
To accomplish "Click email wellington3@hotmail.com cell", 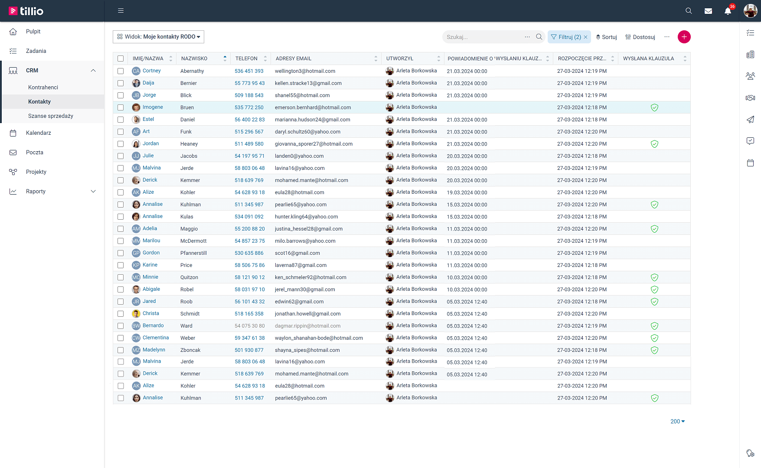I will point(305,71).
